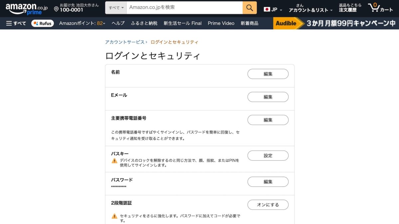Click the アカウントサービス breadcrumb link
The width and height of the screenshot is (399, 224).
[125, 42]
